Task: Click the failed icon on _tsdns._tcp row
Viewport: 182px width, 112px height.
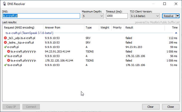Action: pyautogui.click(x=5, y=42)
